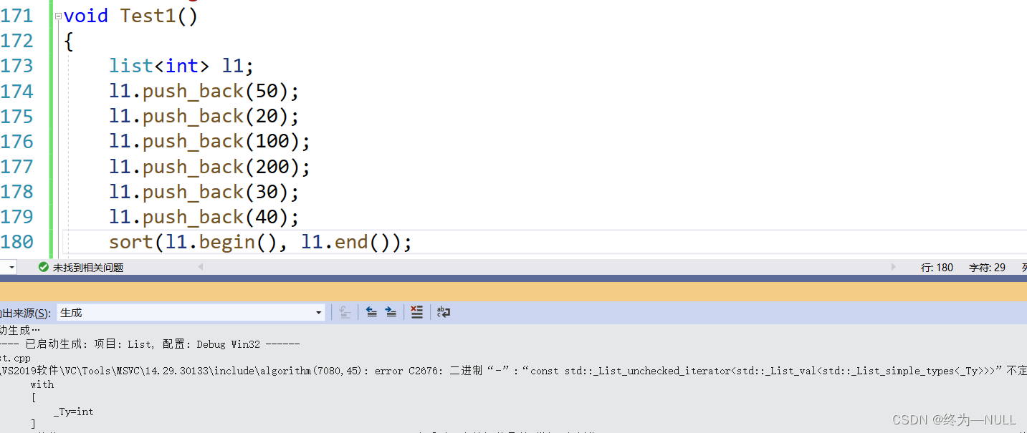Collapse the Test1 function via its outline box
The height and width of the screenshot is (433, 1027).
click(x=57, y=15)
